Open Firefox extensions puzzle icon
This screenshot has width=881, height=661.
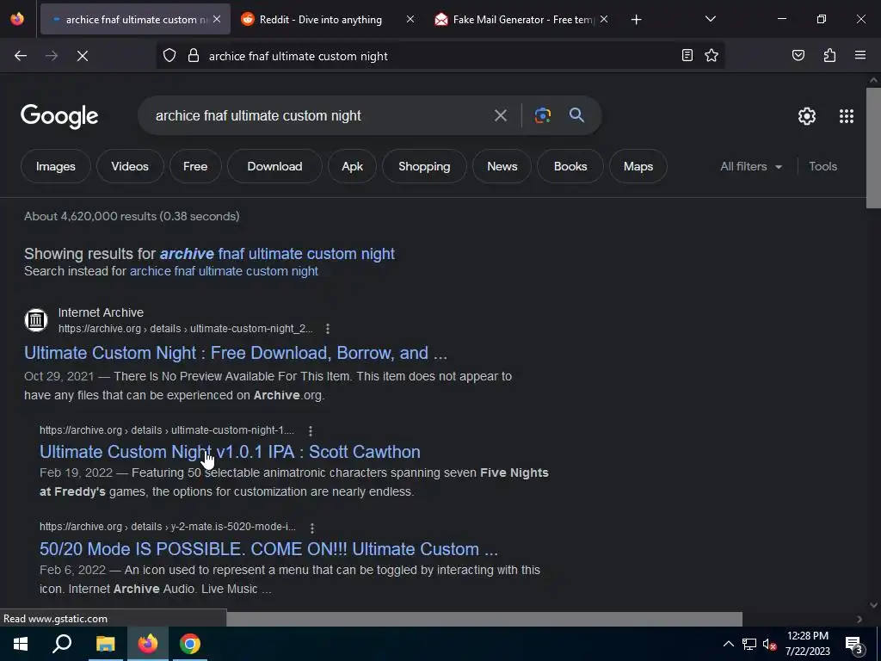(829, 55)
